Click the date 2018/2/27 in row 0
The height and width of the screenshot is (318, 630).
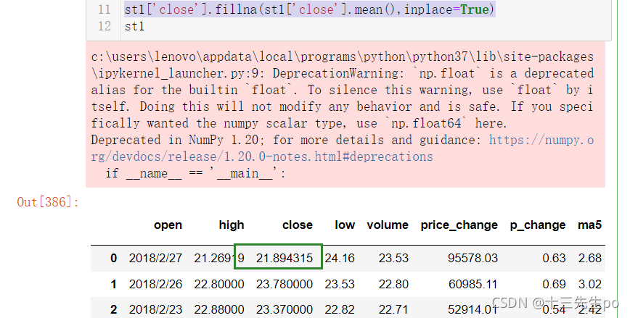155,258
